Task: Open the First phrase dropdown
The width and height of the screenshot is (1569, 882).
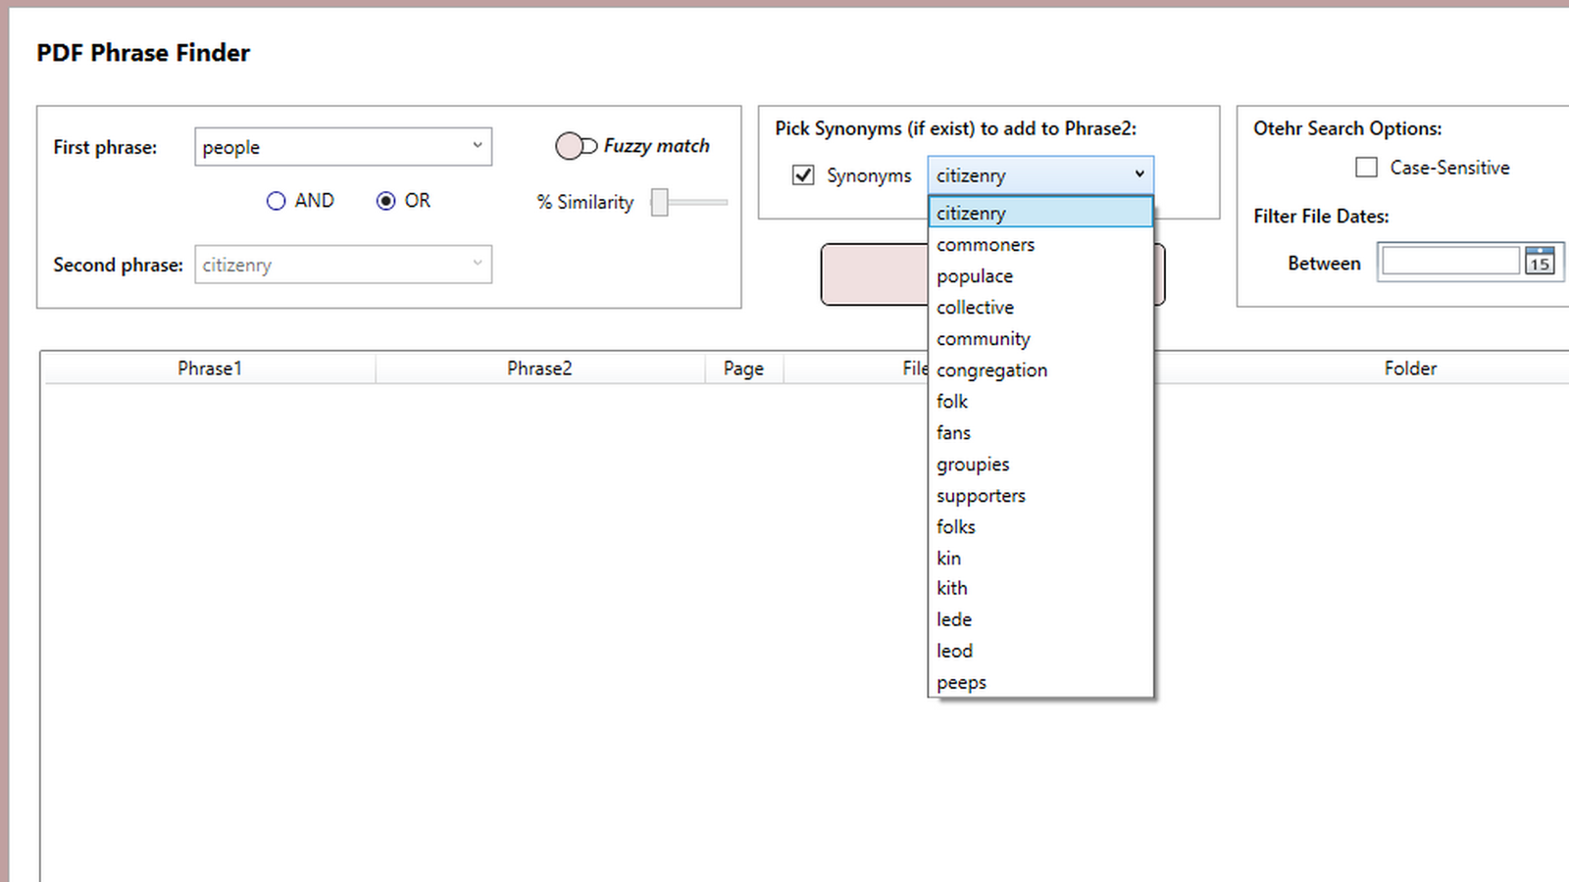Action: point(478,146)
